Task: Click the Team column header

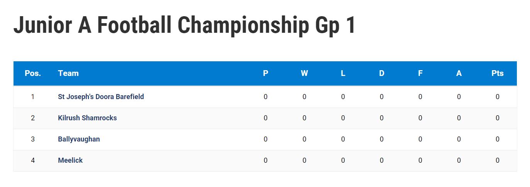Action: [68, 73]
